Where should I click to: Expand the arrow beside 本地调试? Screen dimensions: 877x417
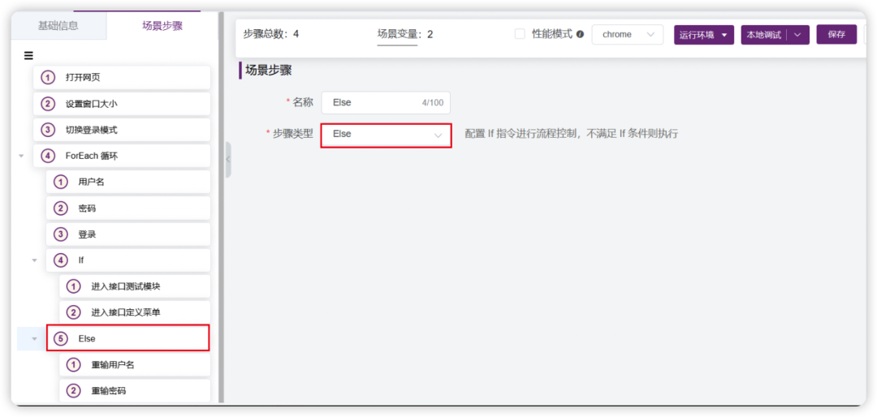point(797,35)
